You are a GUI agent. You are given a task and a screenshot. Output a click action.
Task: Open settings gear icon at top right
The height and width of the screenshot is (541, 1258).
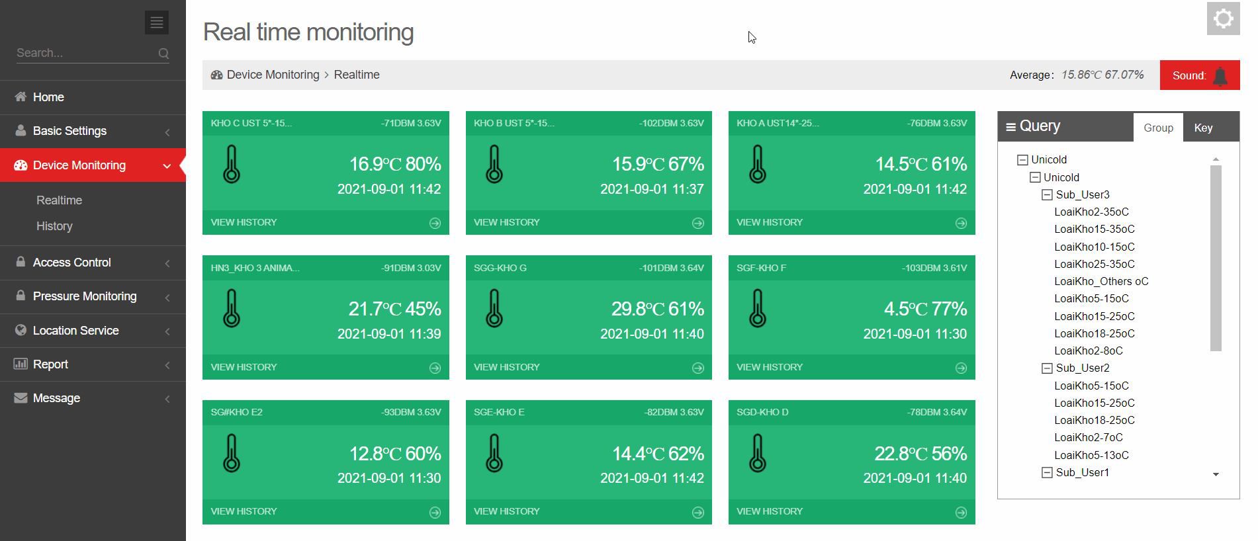click(x=1223, y=19)
